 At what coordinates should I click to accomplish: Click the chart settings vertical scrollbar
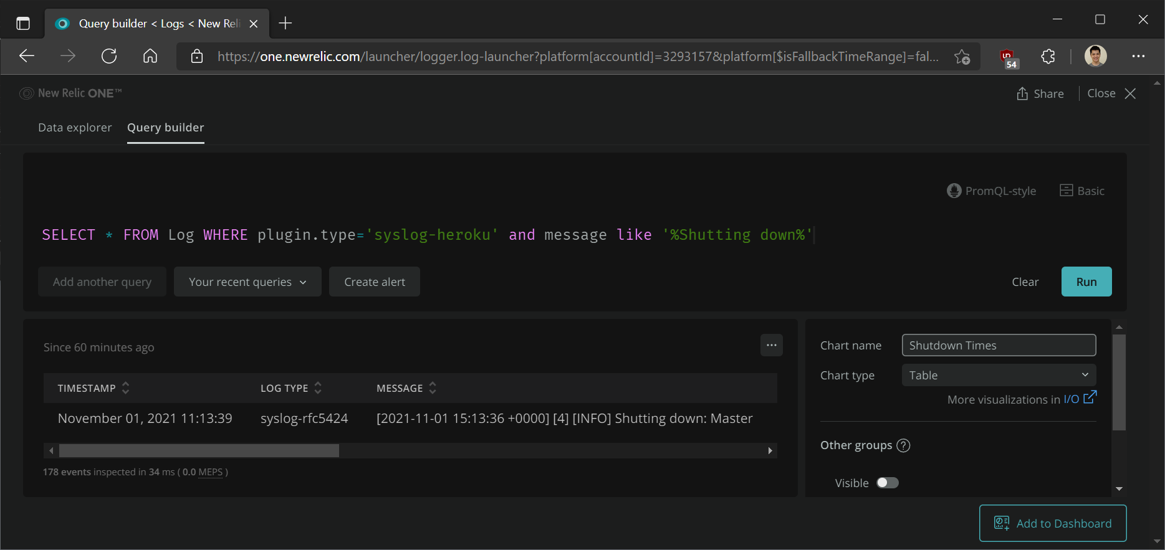tap(1119, 382)
